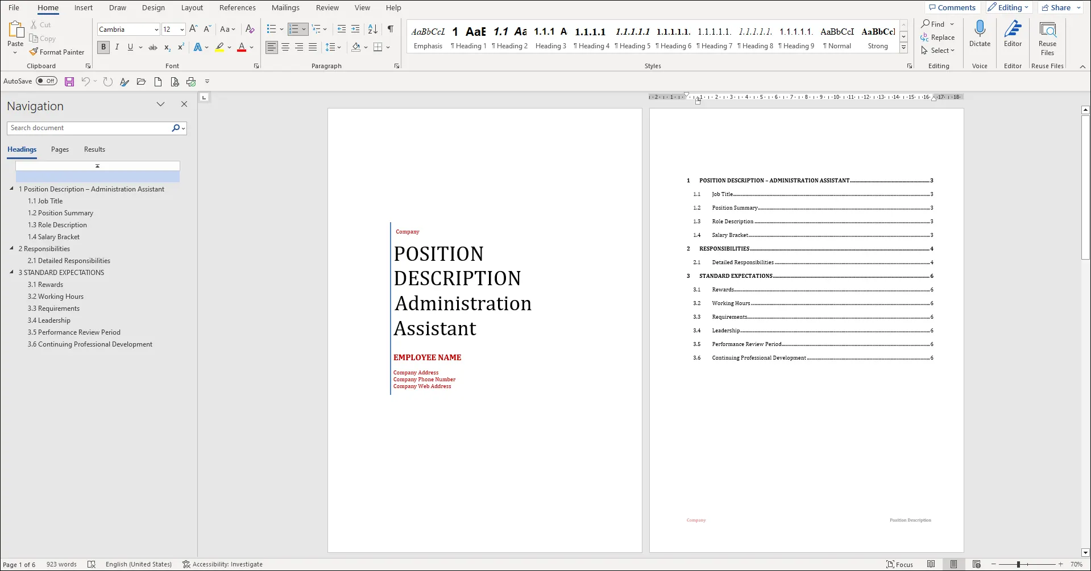This screenshot has width=1091, height=571.
Task: Switch to Results tab in Navigation
Action: click(94, 149)
